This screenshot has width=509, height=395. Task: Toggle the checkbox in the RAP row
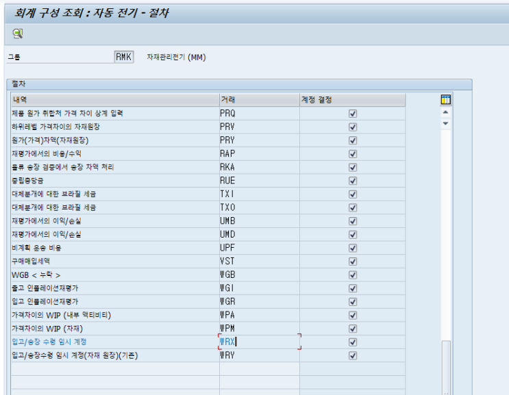point(353,154)
